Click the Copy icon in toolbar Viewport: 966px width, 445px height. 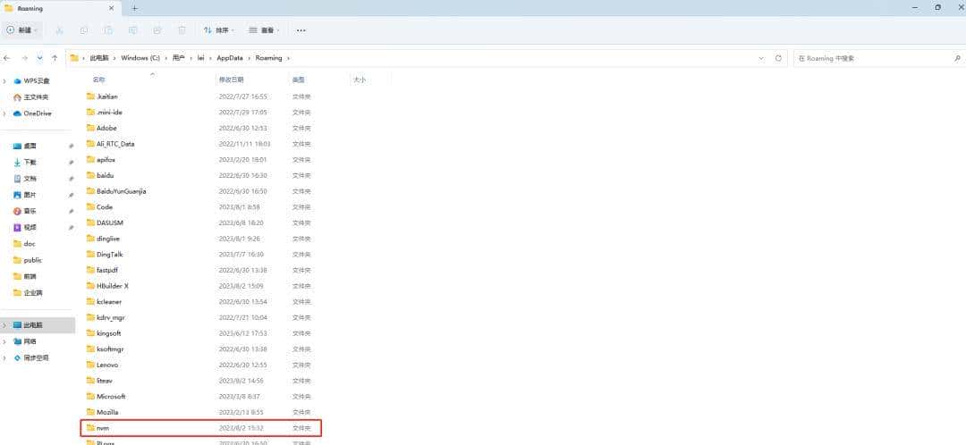pyautogui.click(x=84, y=30)
